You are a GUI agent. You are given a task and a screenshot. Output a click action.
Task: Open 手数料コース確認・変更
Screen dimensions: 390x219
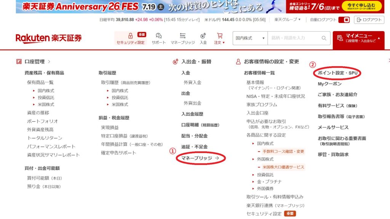283,151
